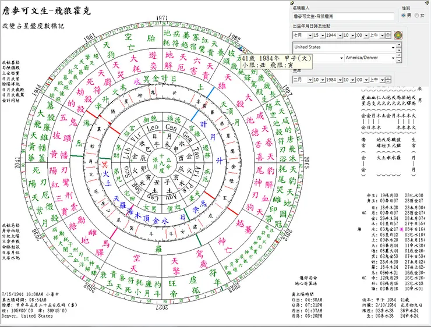Click the 改變占星盤度數標記 link

33,26
